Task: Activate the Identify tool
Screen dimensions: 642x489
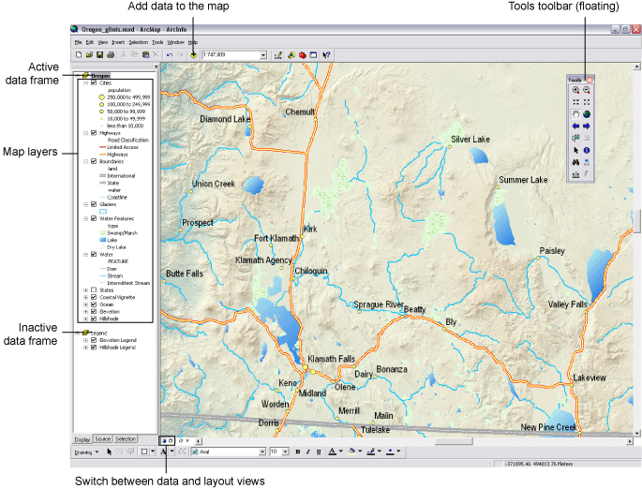Action: [587, 149]
